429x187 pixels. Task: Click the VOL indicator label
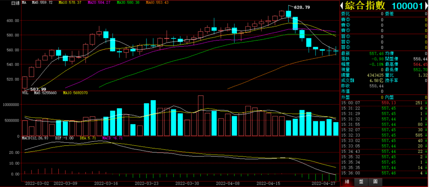click(x=25, y=93)
